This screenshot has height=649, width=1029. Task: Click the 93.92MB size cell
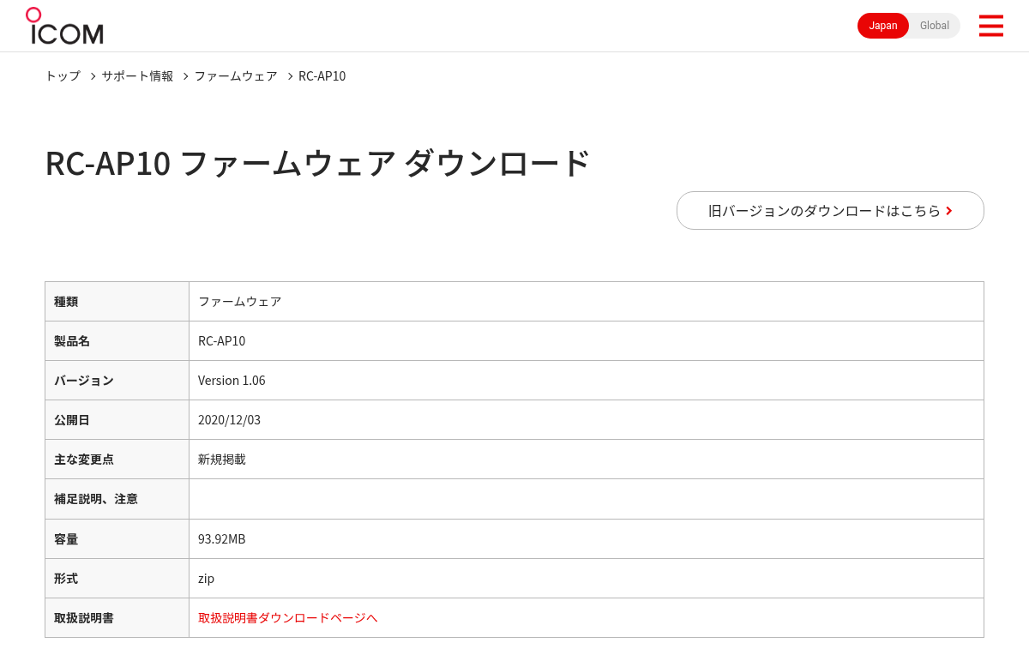587,538
